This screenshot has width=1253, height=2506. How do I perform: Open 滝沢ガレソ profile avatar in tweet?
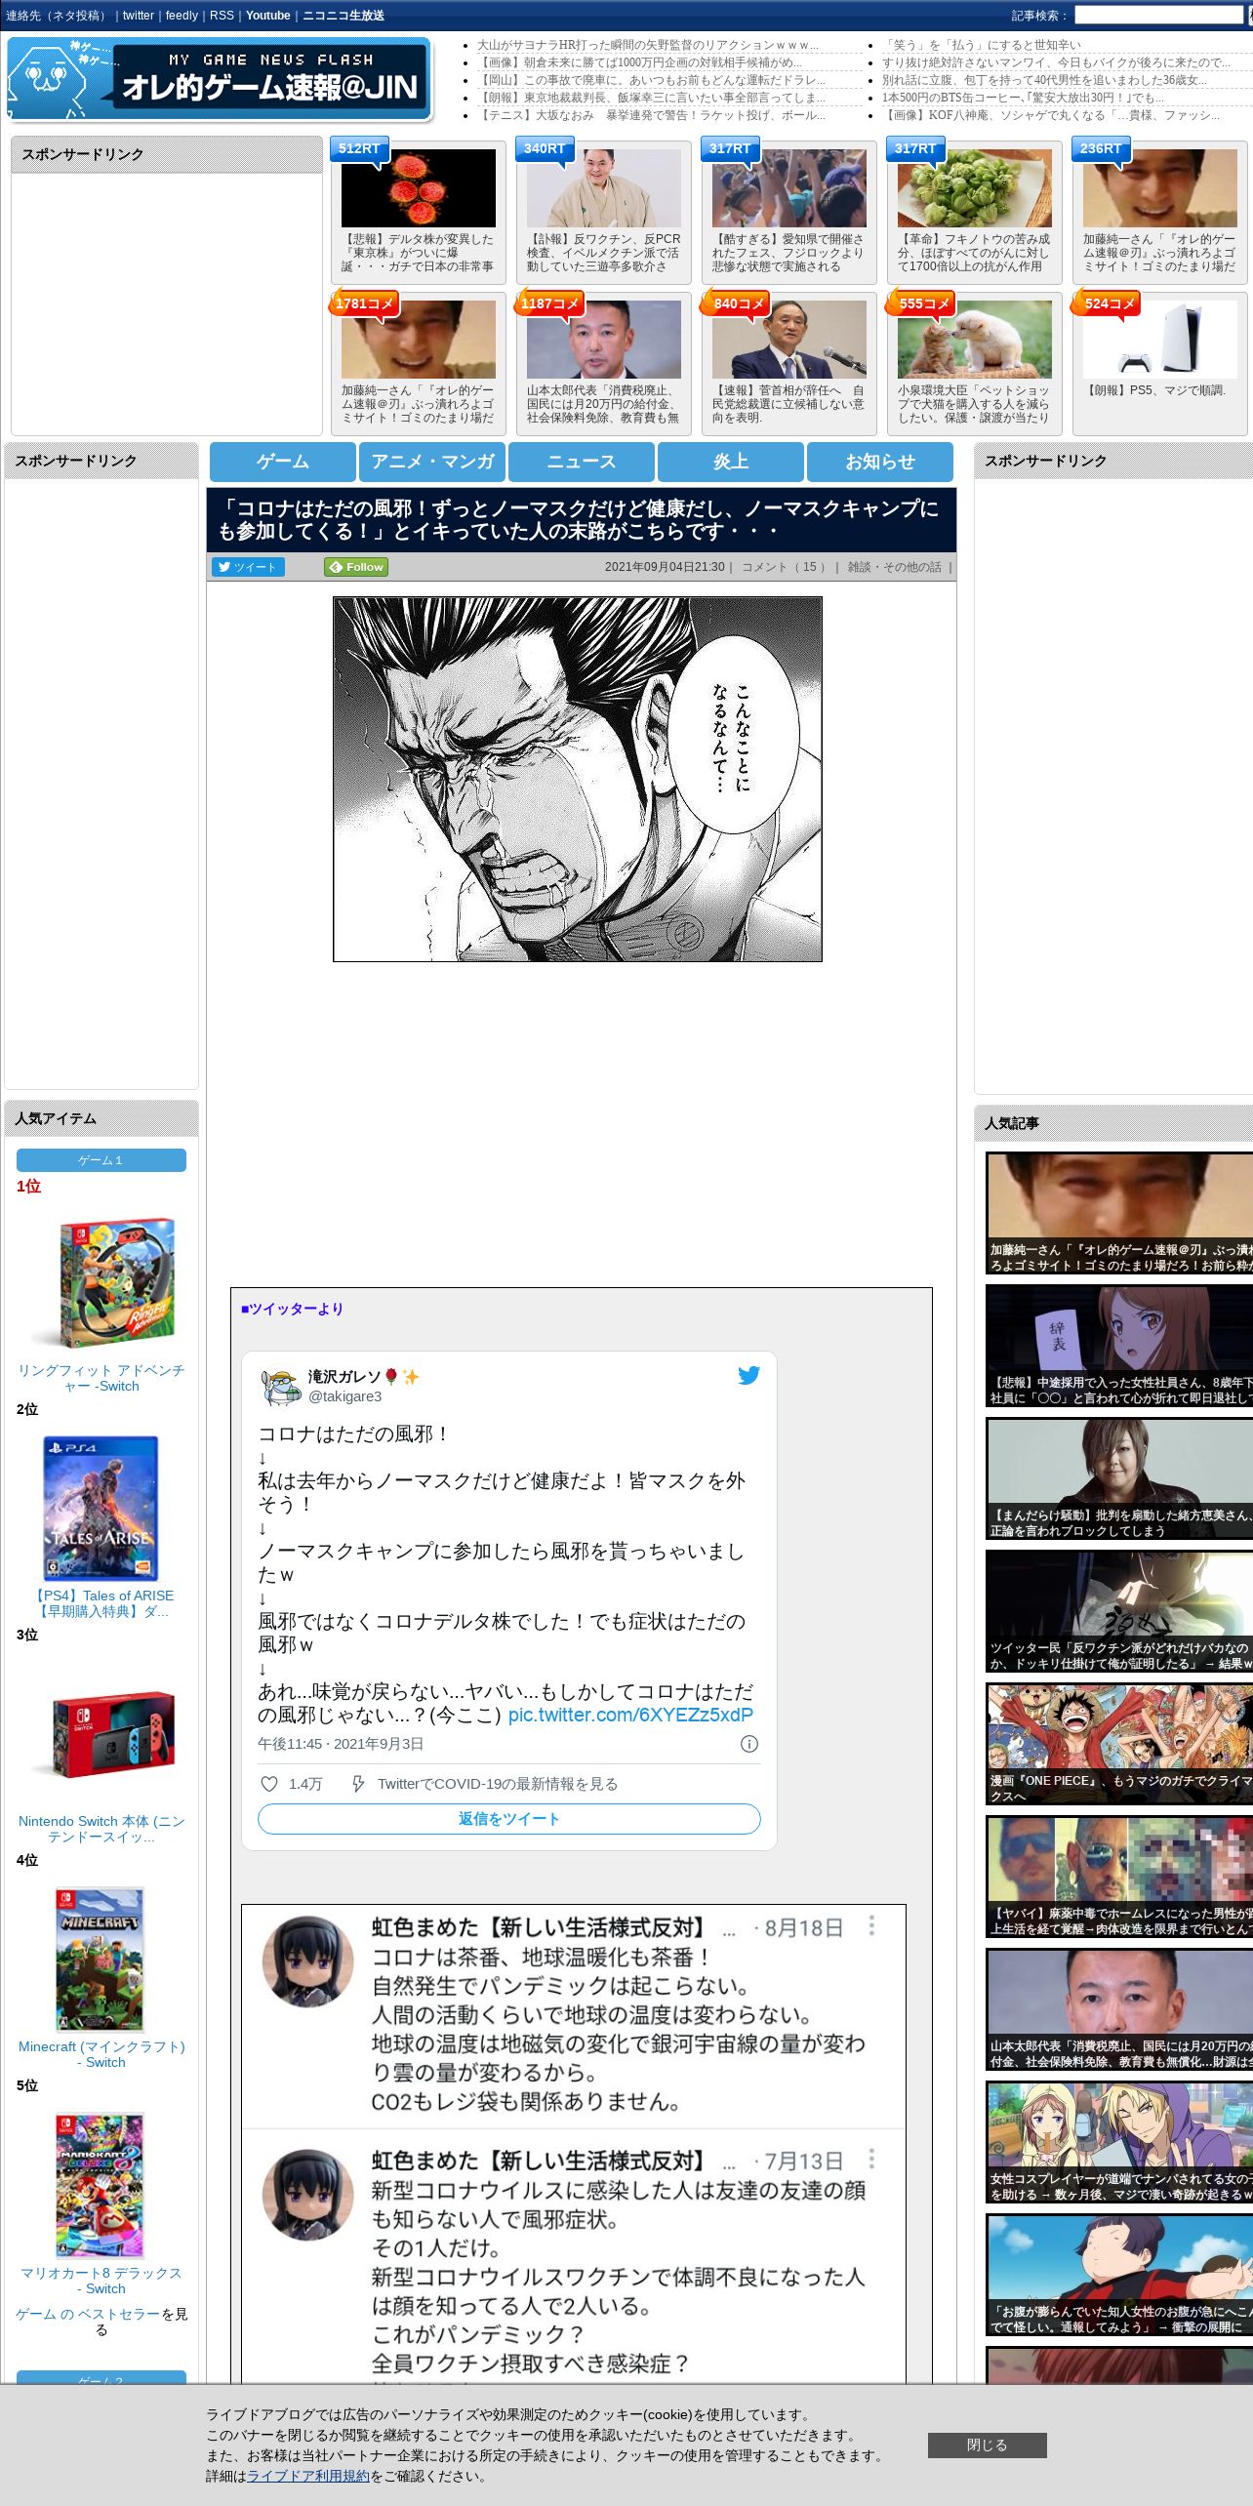click(281, 1386)
